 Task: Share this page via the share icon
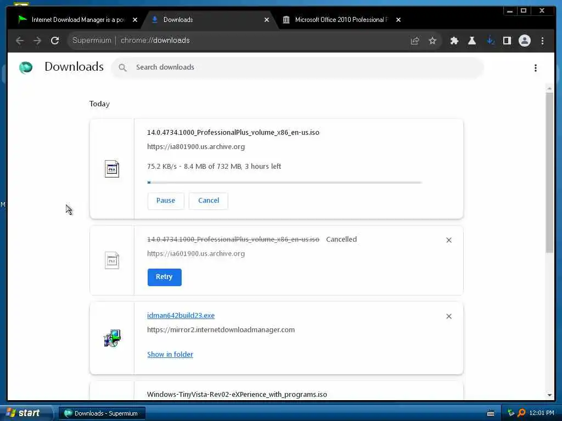(x=415, y=41)
